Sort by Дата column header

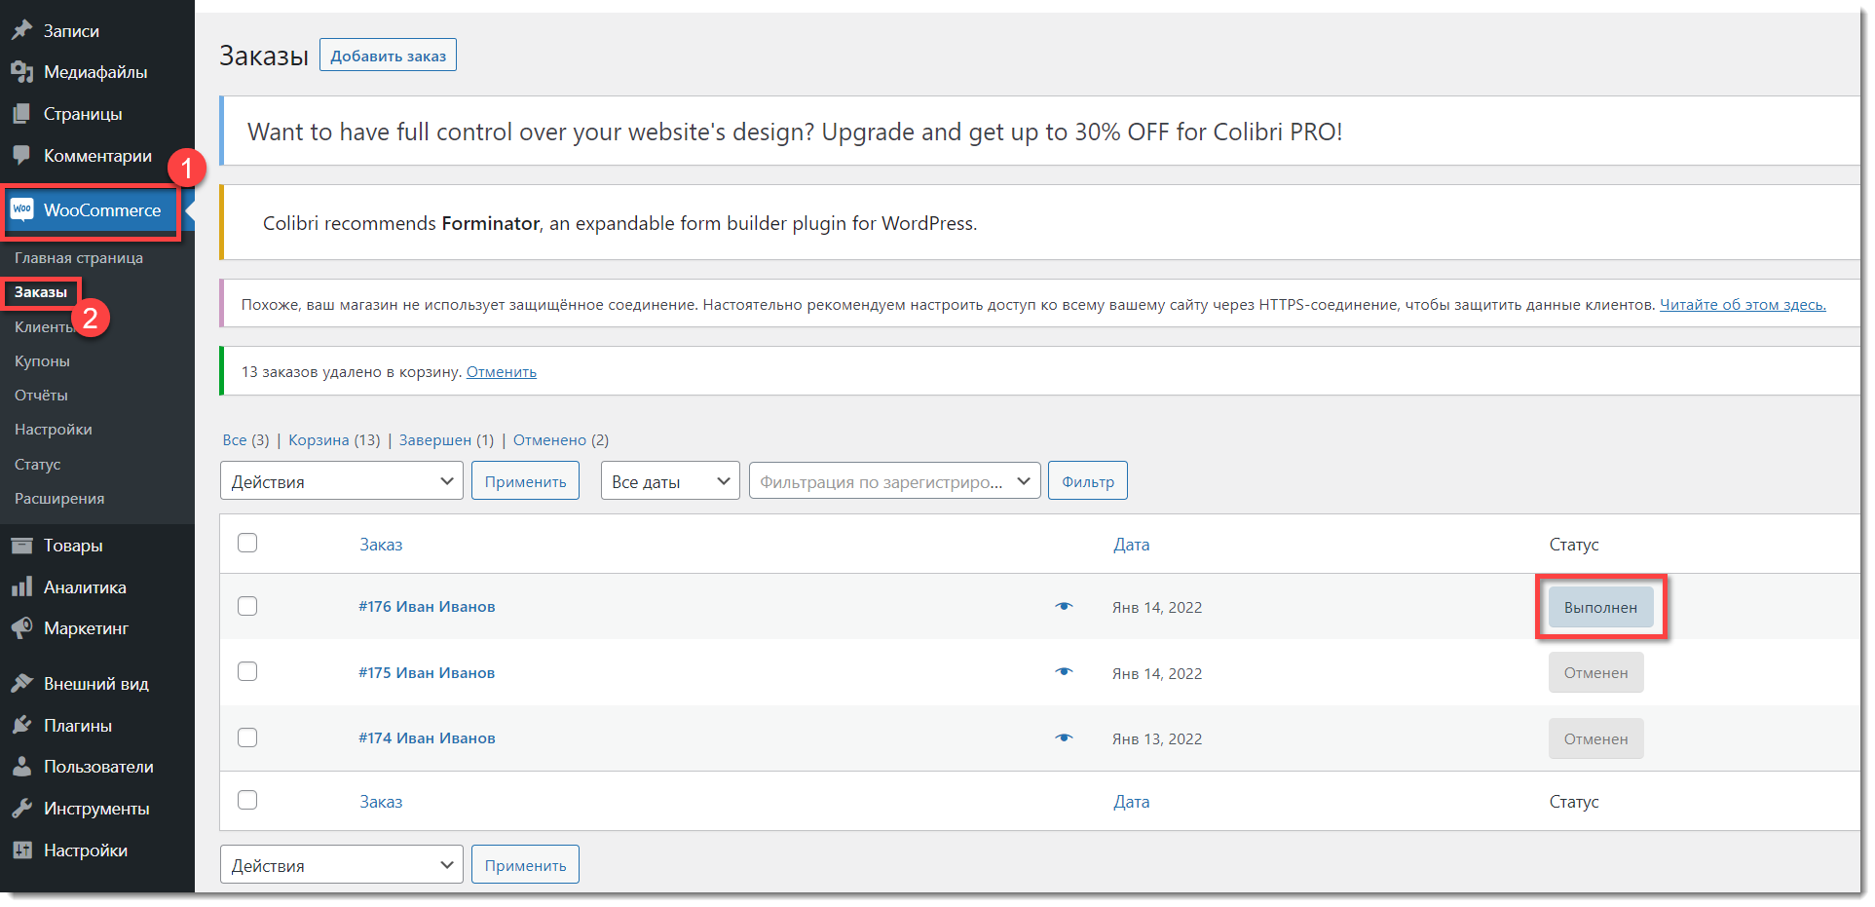[1132, 545]
